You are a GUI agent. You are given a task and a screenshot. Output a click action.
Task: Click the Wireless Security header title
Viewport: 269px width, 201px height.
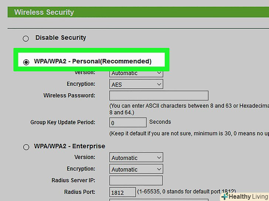pos(44,12)
